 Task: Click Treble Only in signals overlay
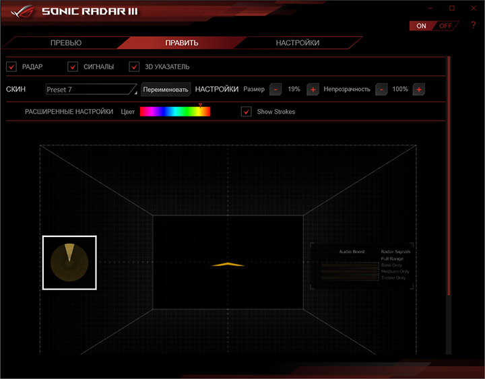coord(393,278)
